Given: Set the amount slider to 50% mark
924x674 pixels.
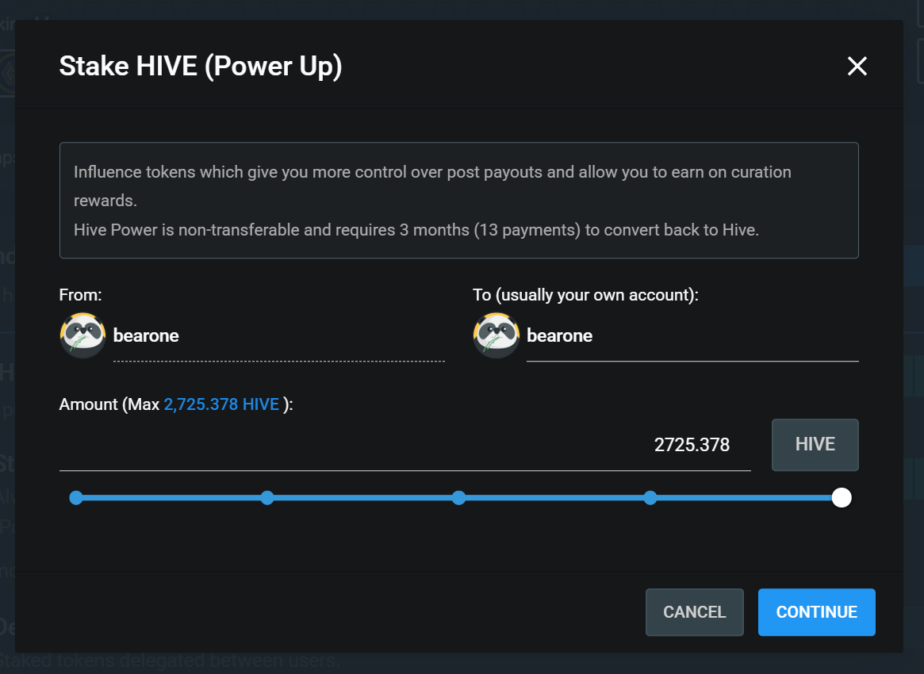Looking at the screenshot, I should pos(459,498).
